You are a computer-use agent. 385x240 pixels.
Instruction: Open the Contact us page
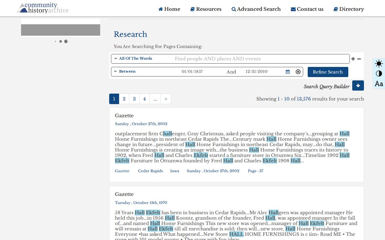point(307,9)
